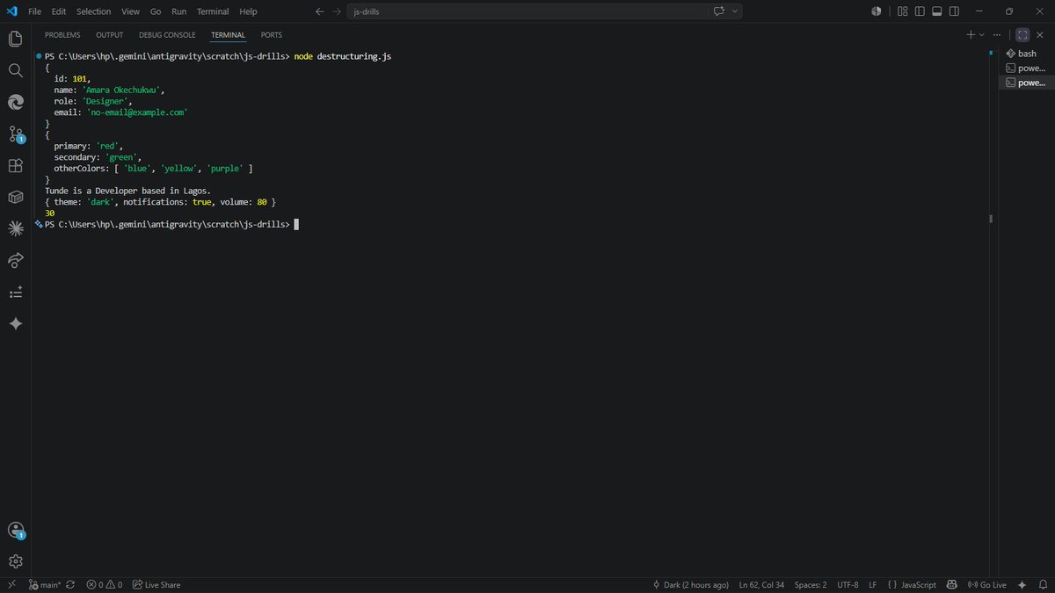Click the Live Share status bar button
This screenshot has height=593, width=1055.
156,584
